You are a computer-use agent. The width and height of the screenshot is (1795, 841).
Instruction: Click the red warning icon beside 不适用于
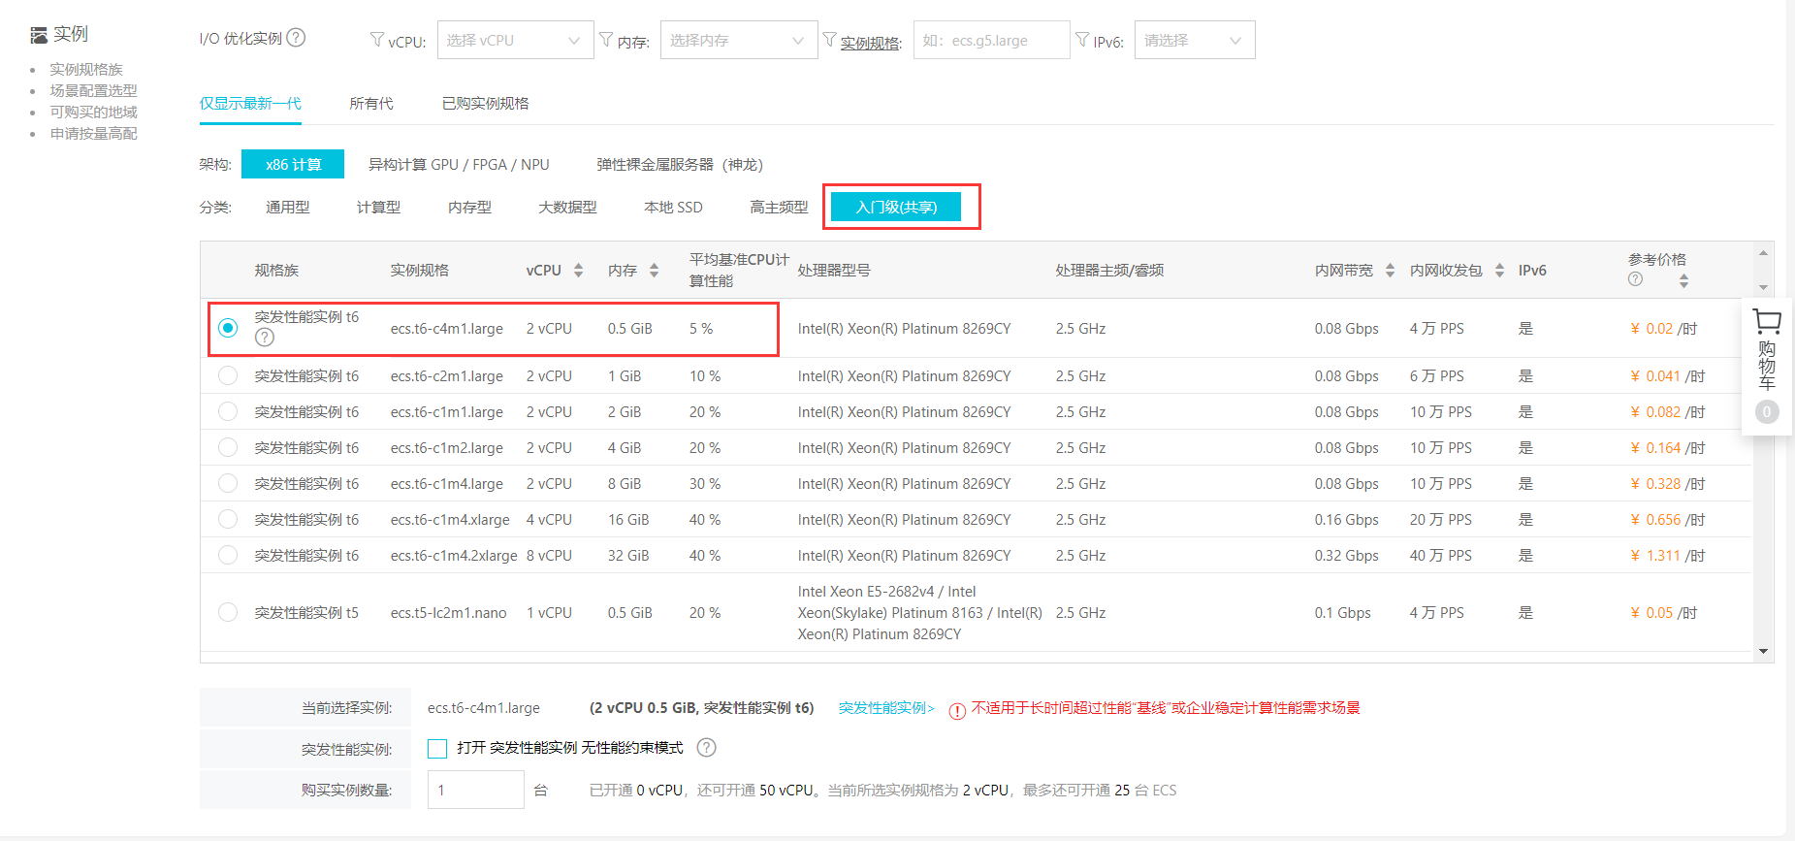click(957, 711)
